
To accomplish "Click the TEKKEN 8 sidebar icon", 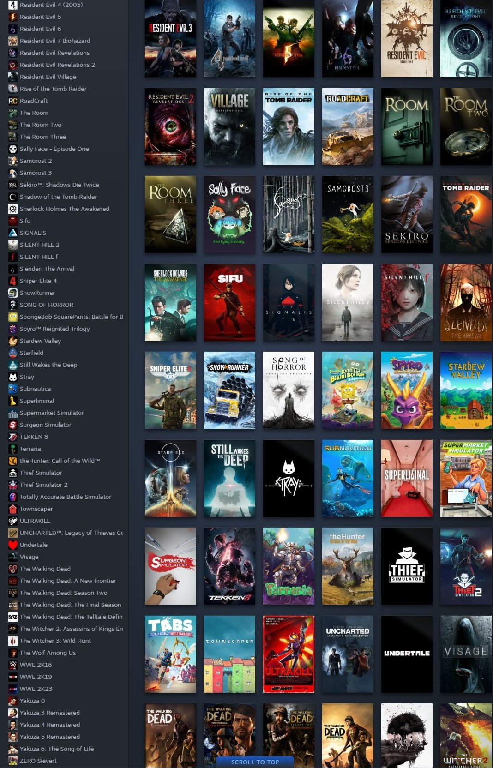I will pyautogui.click(x=13, y=437).
